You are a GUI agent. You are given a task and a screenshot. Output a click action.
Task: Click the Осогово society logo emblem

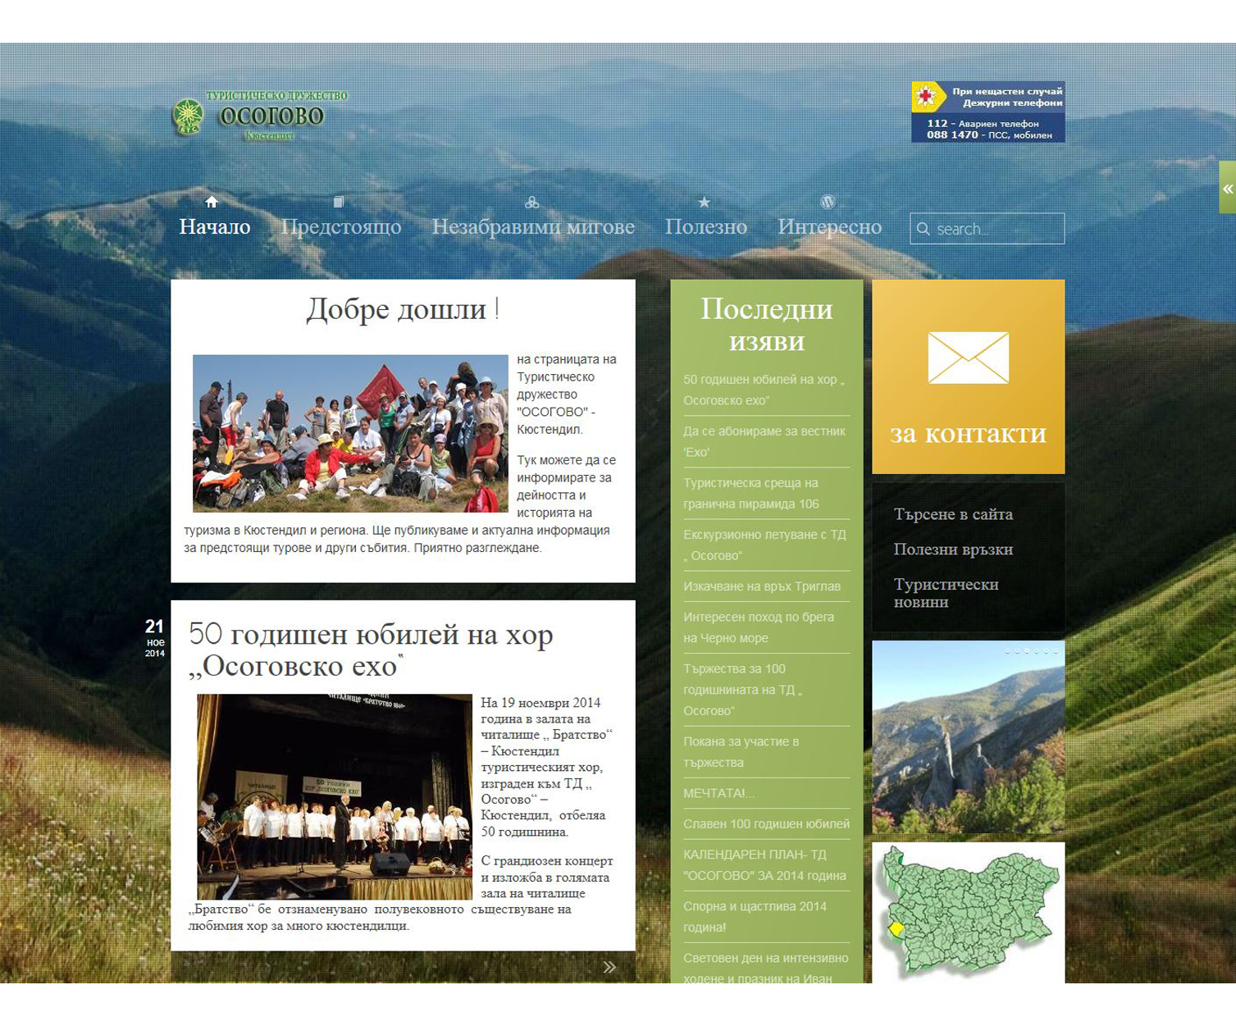pos(189,117)
